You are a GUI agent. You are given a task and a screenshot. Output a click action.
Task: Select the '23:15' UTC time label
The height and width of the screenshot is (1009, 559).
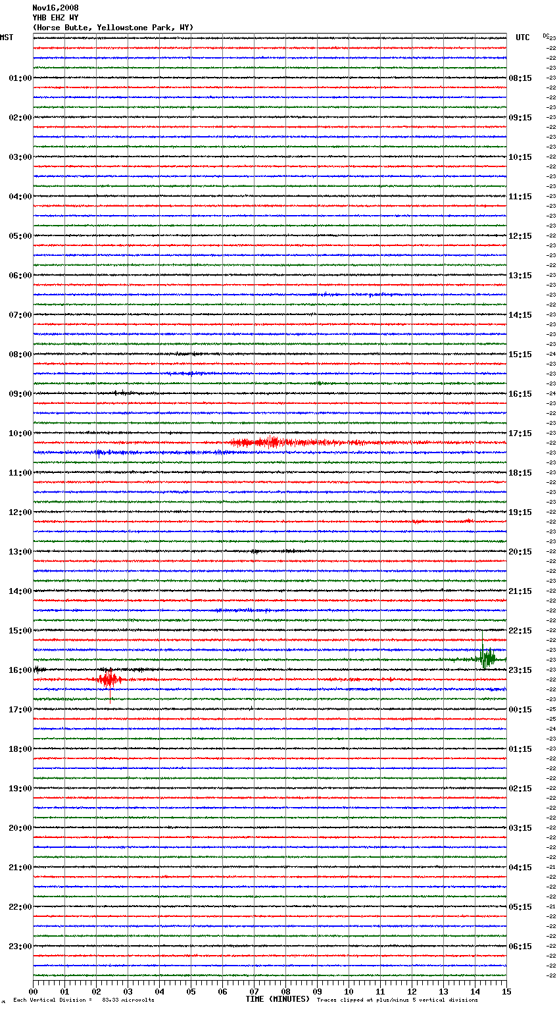(520, 670)
